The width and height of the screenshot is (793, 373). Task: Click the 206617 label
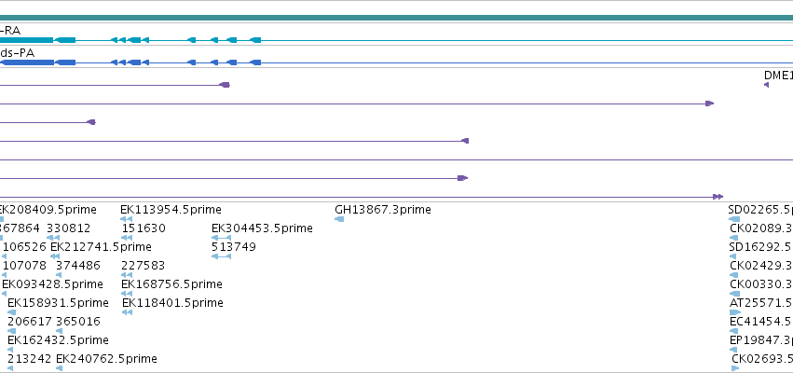[x=29, y=322]
